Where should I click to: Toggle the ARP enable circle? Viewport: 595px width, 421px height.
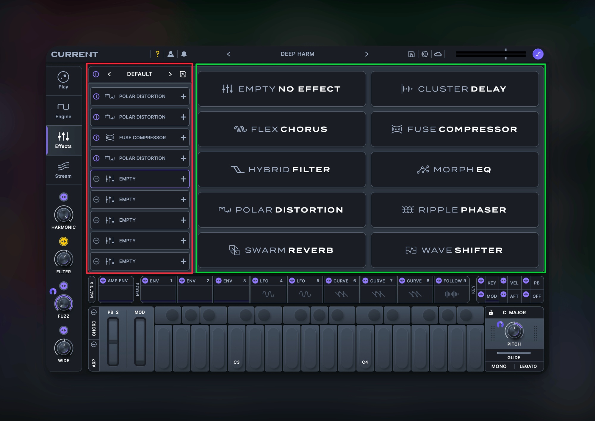click(94, 344)
